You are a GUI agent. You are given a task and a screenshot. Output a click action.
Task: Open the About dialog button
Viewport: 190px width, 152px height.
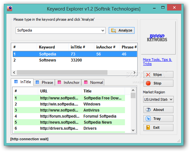(x=158, y=110)
